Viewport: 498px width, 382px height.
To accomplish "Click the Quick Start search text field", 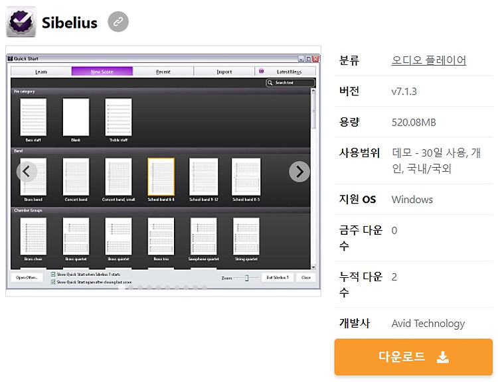I will coord(290,83).
